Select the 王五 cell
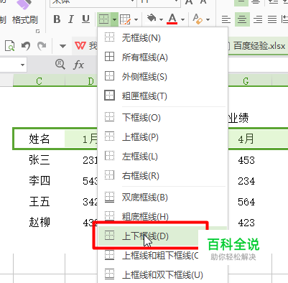 pyautogui.click(x=39, y=201)
